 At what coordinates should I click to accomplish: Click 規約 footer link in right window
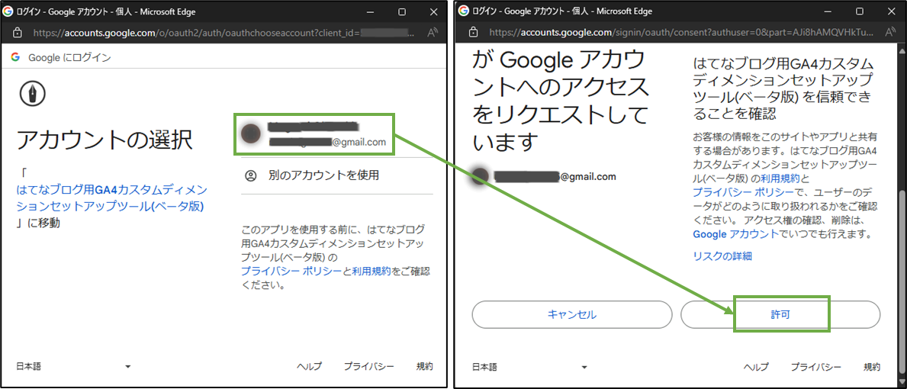[x=872, y=366]
